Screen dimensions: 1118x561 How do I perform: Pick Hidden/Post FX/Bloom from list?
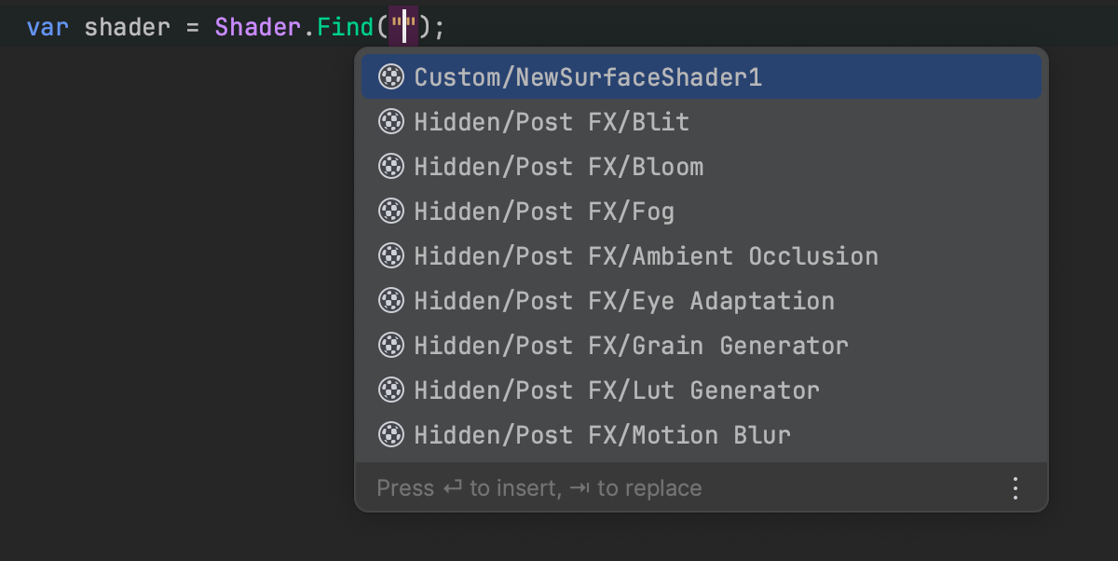(x=559, y=167)
